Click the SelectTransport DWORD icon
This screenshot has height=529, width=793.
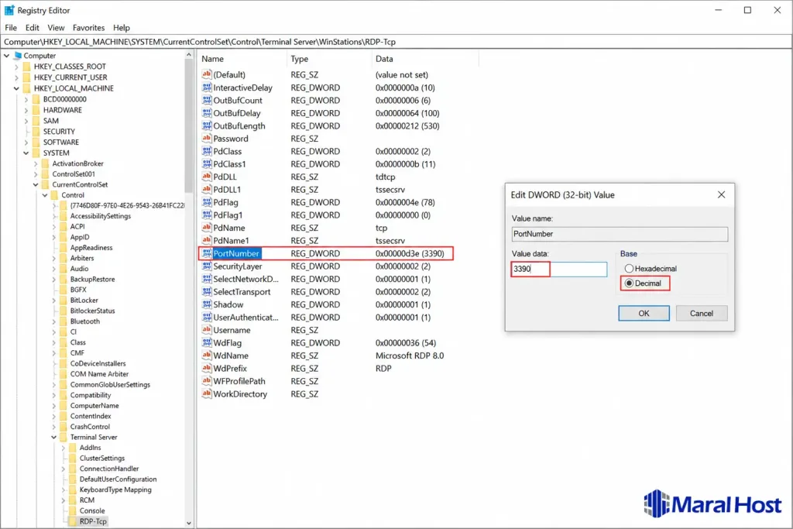click(206, 291)
